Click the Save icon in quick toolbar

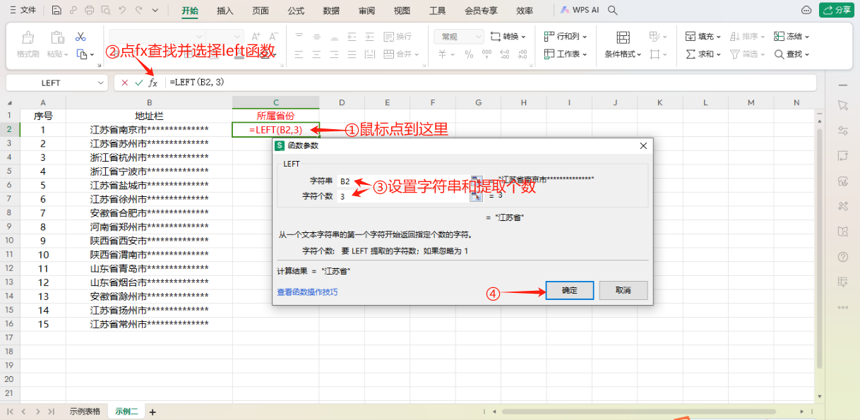[56, 11]
